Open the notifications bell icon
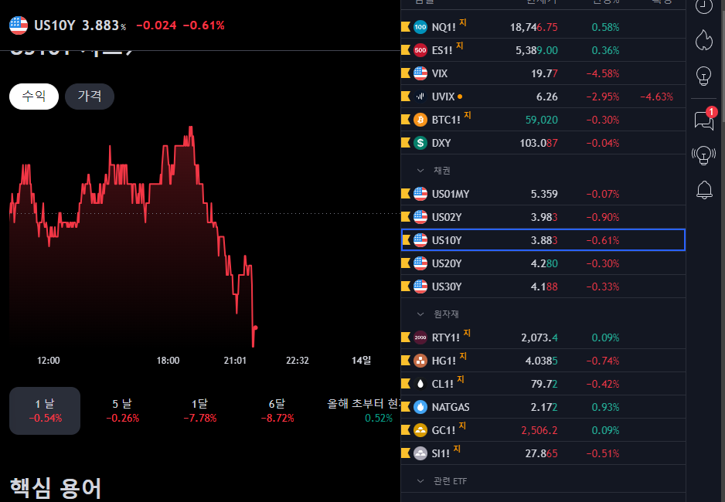 coord(703,189)
